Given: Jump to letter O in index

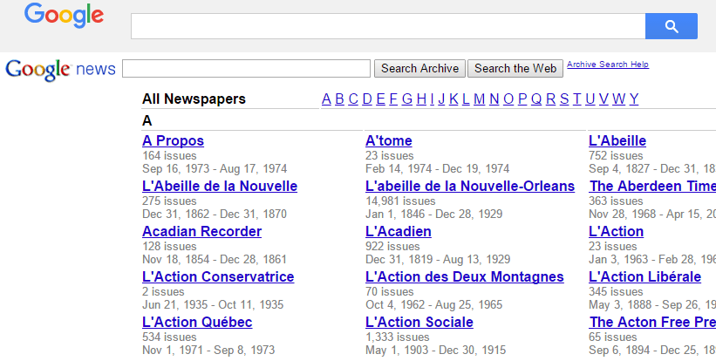Looking at the screenshot, I should (x=508, y=99).
